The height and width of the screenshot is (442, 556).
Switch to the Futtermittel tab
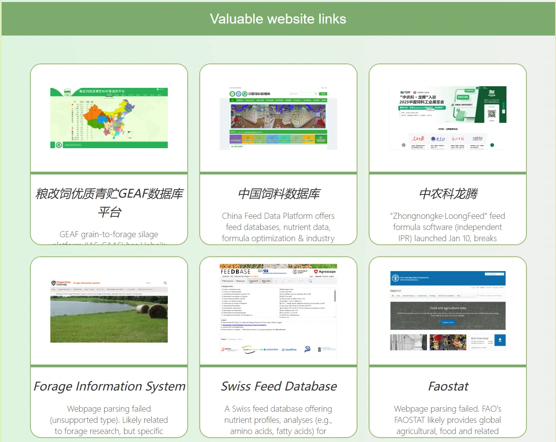pyautogui.click(x=254, y=281)
